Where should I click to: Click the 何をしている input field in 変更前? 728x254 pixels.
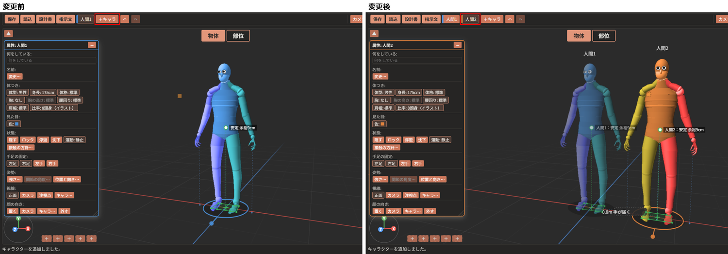[51, 60]
